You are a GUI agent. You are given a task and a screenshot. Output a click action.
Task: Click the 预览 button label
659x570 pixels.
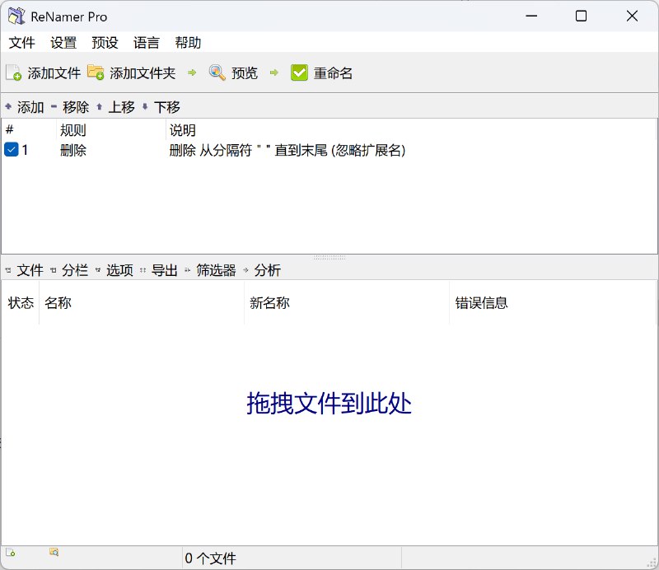click(244, 73)
